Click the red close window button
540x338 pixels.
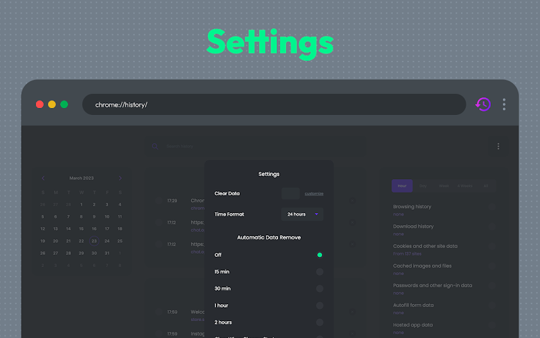pos(40,104)
